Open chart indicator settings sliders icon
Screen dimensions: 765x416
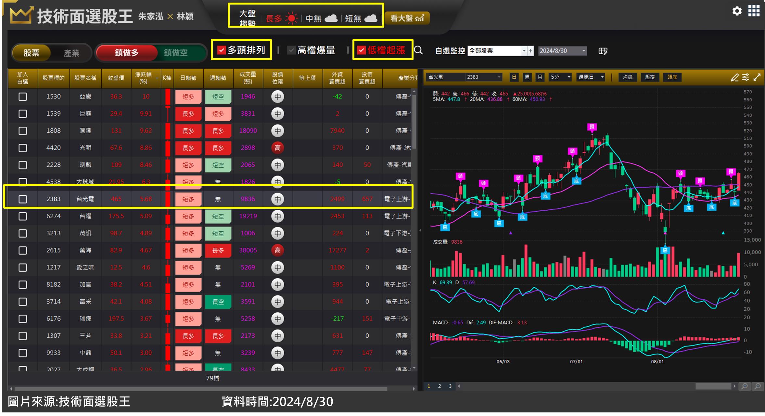tap(746, 77)
